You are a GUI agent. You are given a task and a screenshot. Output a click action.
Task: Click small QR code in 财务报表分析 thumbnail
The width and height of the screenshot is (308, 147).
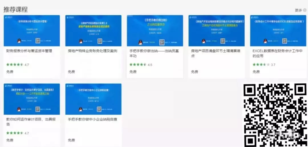(38, 41)
